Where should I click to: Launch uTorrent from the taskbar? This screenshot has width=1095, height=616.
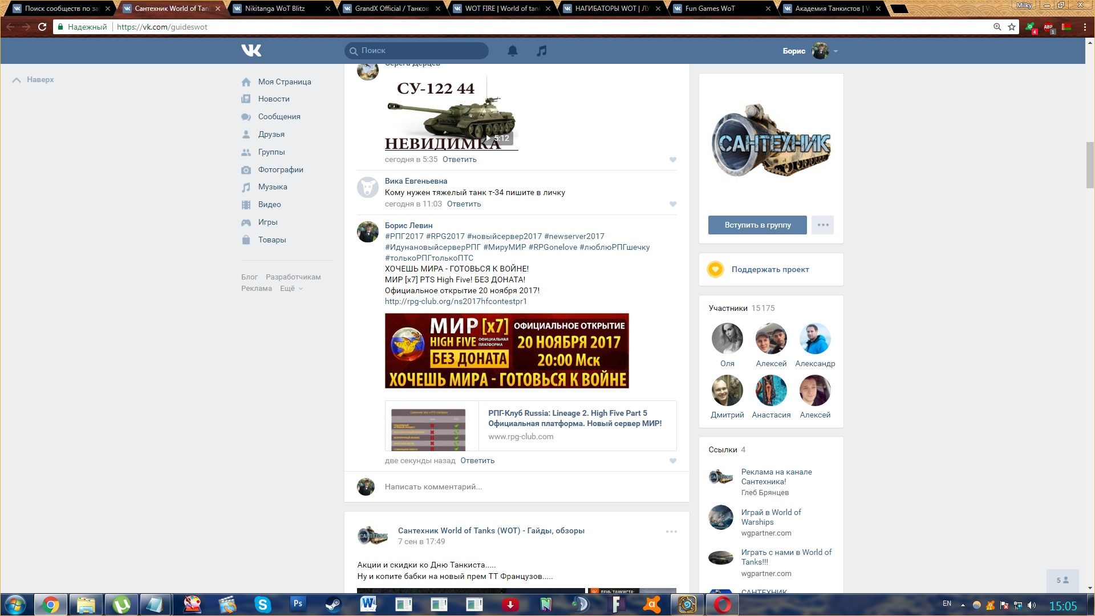[121, 604]
